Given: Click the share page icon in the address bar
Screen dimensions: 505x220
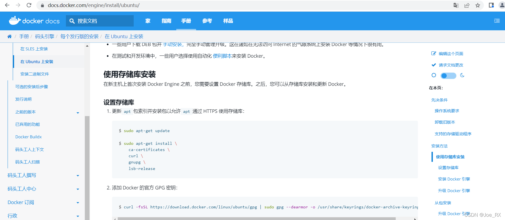Looking at the screenshot, I should point(467,5).
